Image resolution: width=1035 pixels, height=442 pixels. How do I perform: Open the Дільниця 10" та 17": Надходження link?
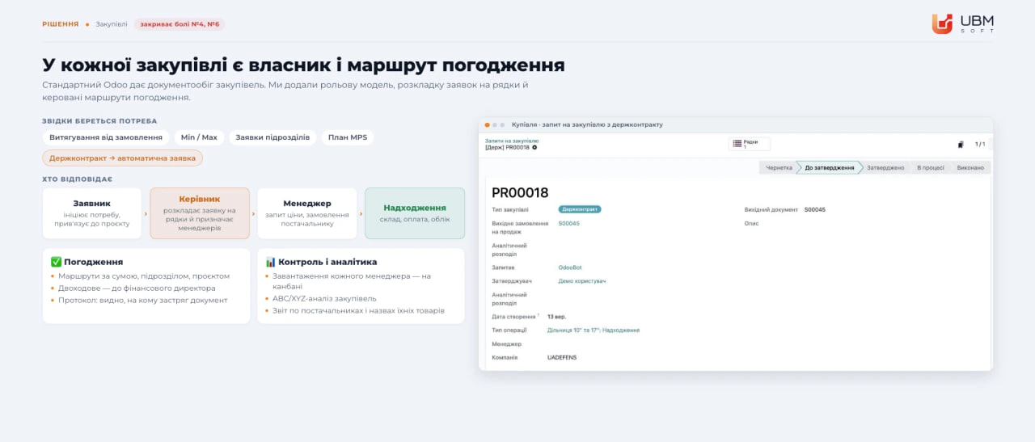click(593, 330)
